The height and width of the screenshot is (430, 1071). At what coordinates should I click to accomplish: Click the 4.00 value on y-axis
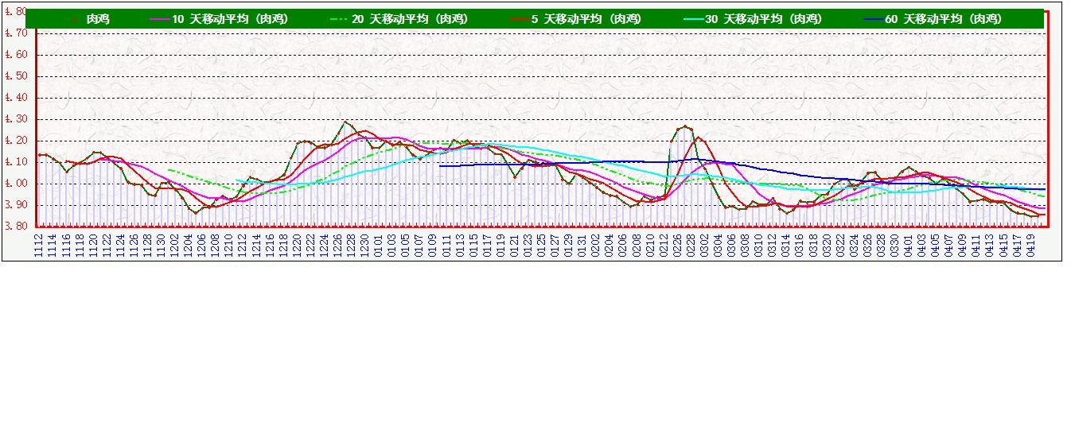[x=16, y=184]
